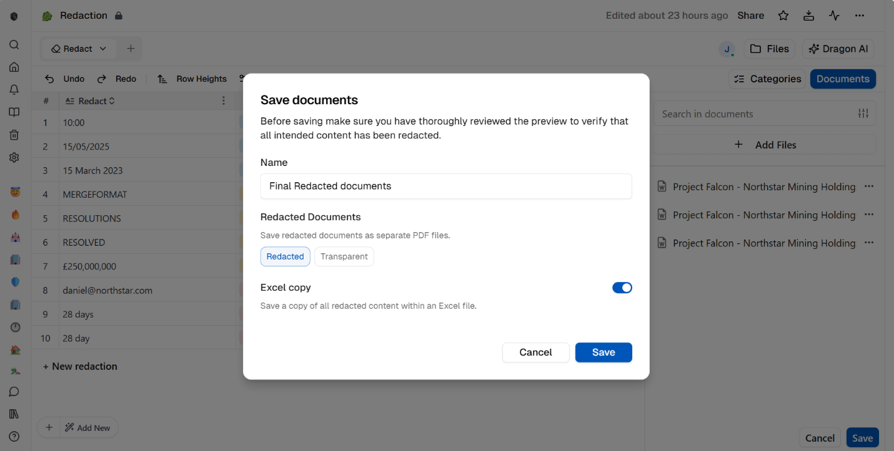Open Row Heights options
Viewport: 894px width, 451px height.
tap(192, 79)
